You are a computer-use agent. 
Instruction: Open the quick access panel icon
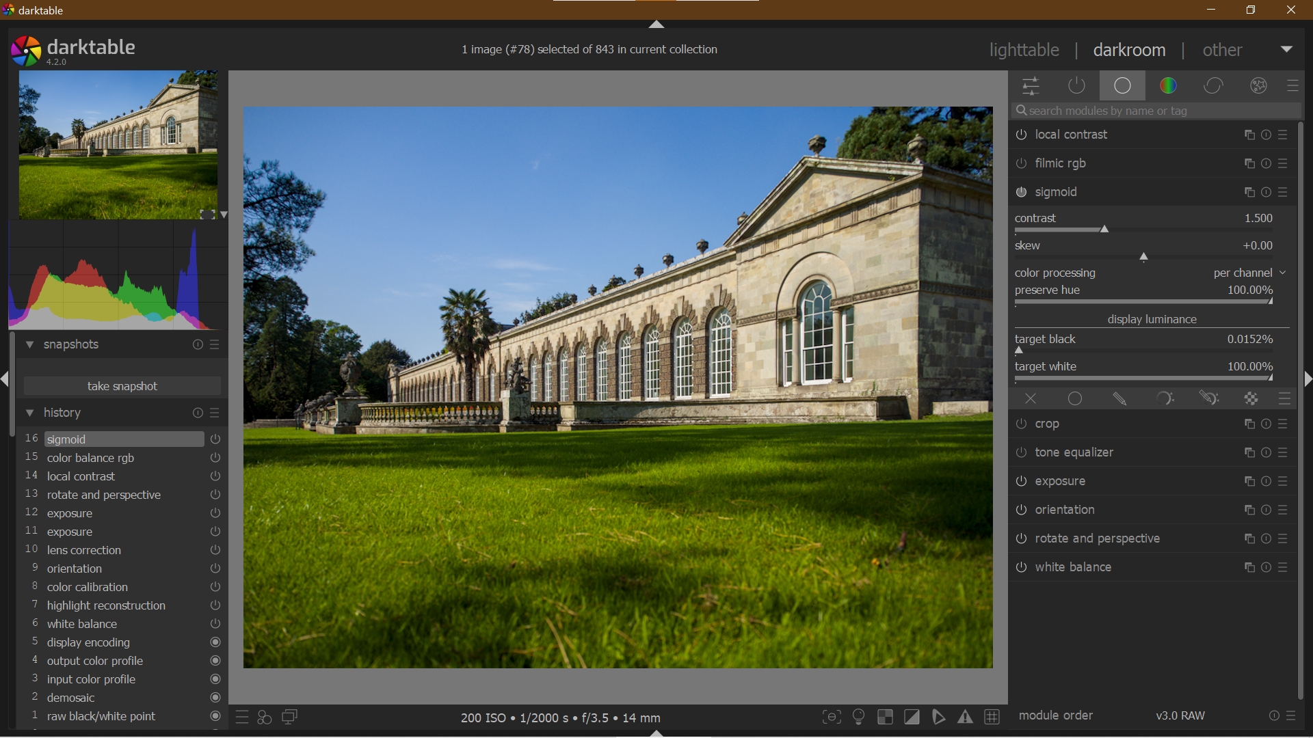1031,85
